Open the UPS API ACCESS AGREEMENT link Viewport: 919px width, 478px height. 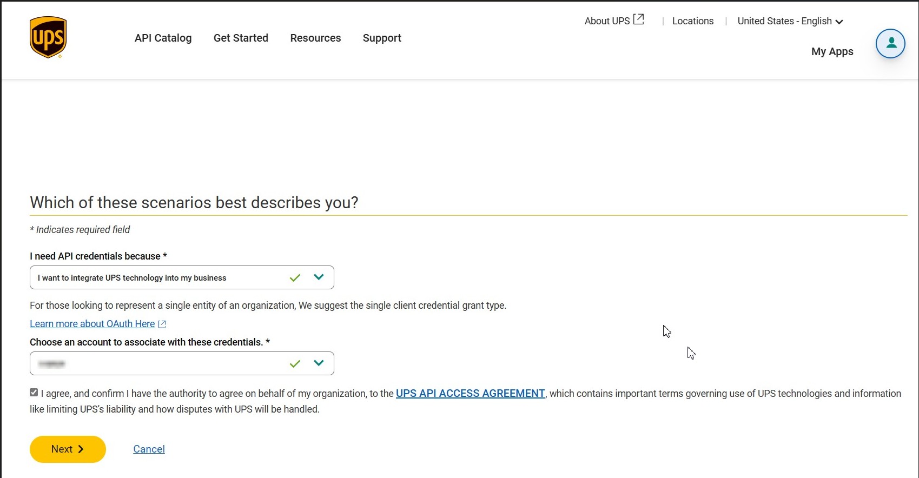click(470, 394)
